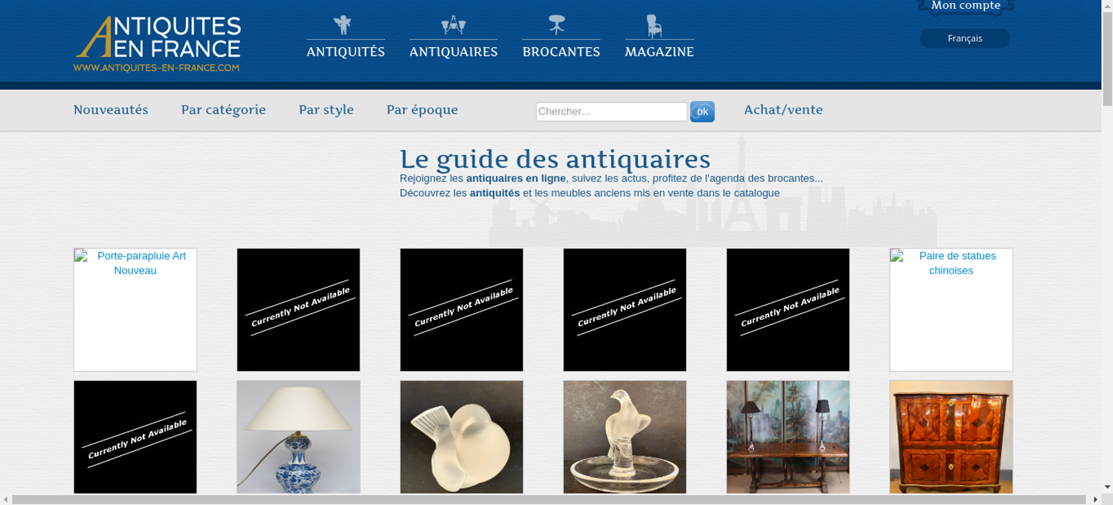Click the chandelier icon above Antiquaires
Viewport: 1113px width, 505px height.
click(x=453, y=25)
